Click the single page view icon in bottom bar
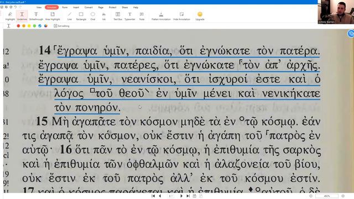 [194, 196]
